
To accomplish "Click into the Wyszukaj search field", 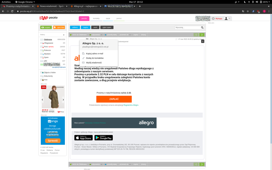I will (x=188, y=28).
